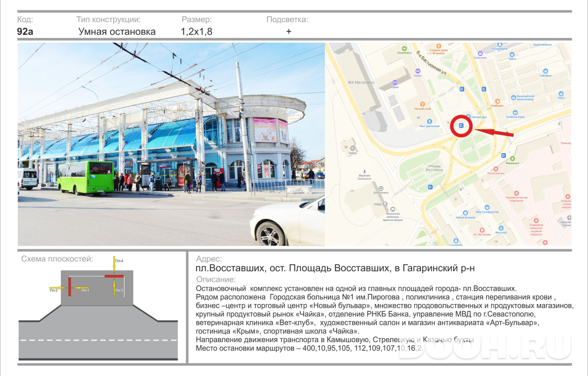Select the bus stop icon beside Фармация
This screenshot has width=588, height=376.
pyautogui.click(x=504, y=155)
